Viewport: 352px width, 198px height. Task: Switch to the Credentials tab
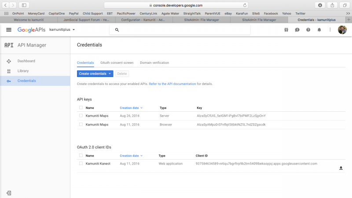[x=85, y=62]
